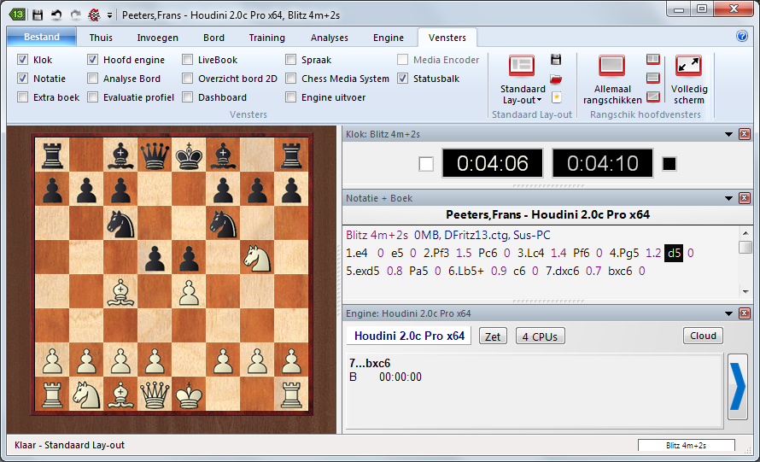This screenshot has height=462, width=760.
Task: Switch to the Training tab
Action: [x=266, y=38]
